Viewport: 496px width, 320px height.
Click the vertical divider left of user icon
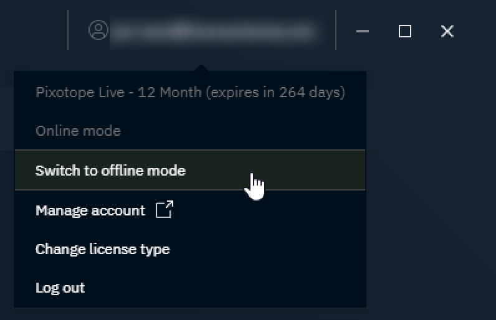(x=68, y=29)
